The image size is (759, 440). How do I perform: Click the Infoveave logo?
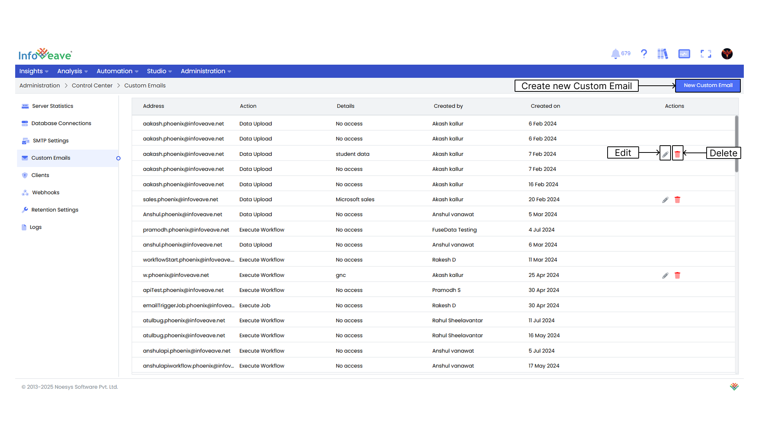(46, 54)
